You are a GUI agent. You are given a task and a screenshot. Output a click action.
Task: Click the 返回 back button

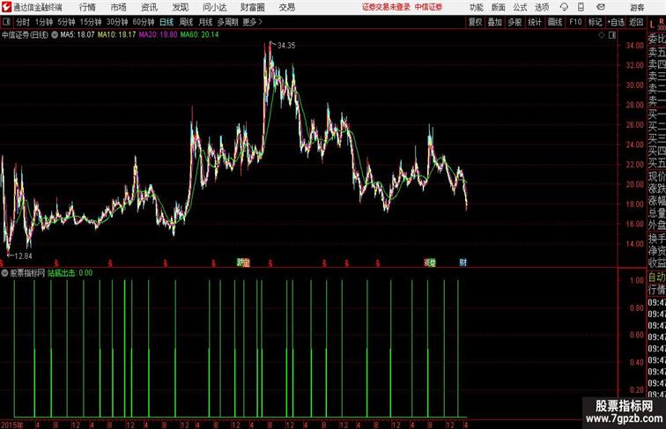tap(636, 22)
